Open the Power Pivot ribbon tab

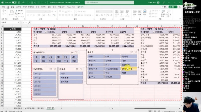point(71,7)
